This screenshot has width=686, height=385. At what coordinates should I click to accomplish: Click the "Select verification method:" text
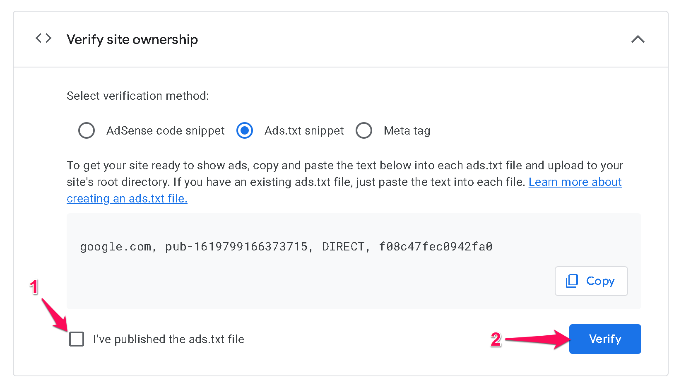point(137,96)
